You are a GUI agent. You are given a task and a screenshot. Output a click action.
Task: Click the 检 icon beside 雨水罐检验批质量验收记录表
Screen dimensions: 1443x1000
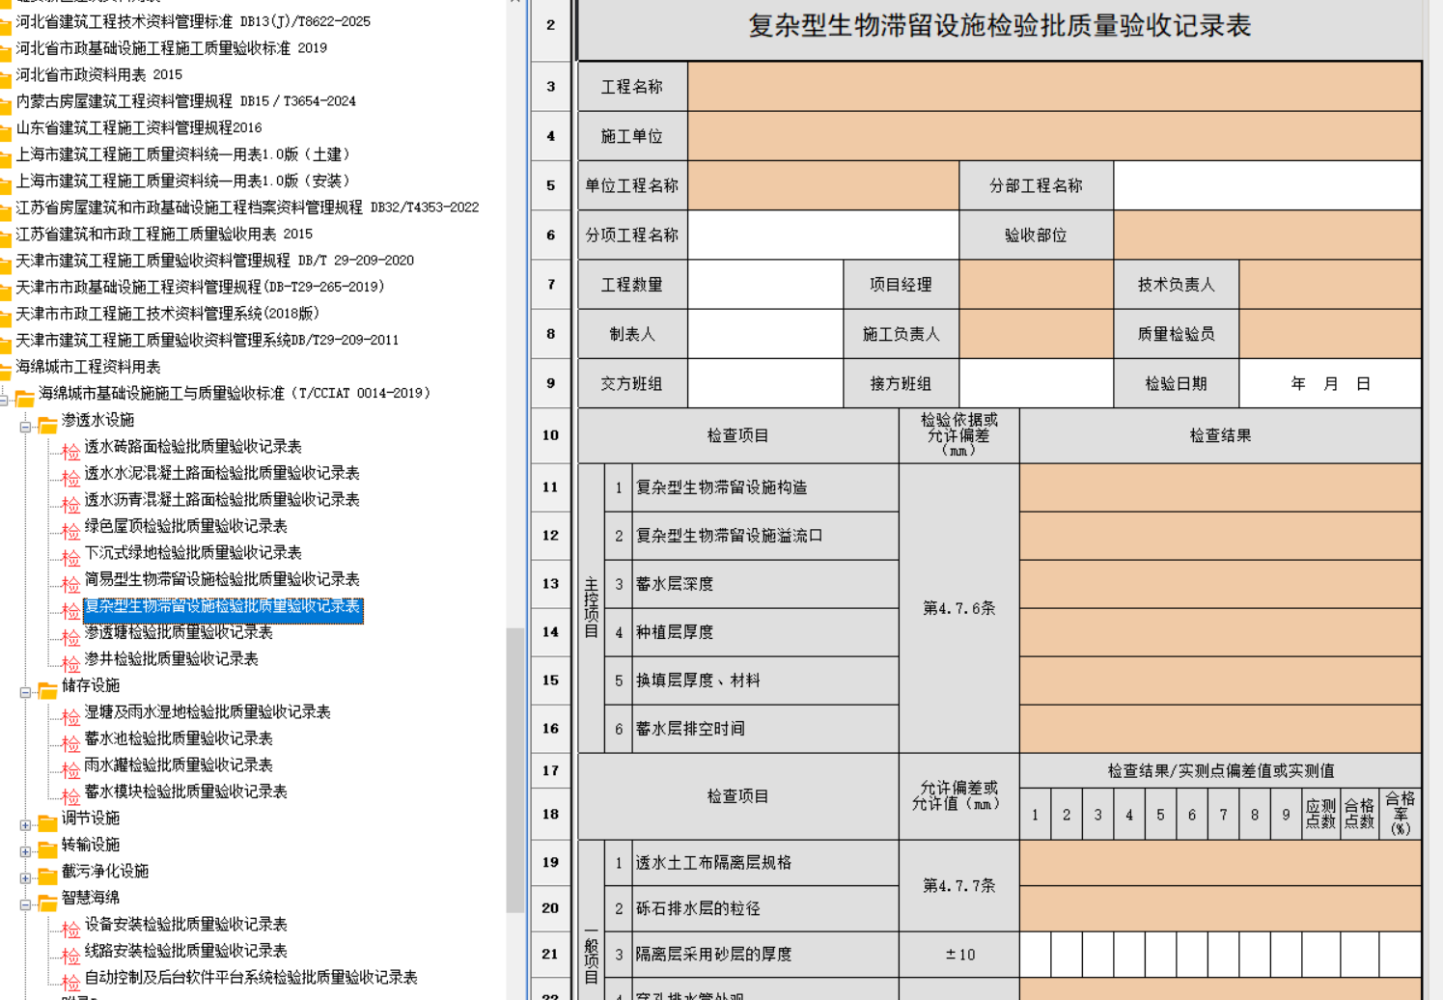pos(70,769)
